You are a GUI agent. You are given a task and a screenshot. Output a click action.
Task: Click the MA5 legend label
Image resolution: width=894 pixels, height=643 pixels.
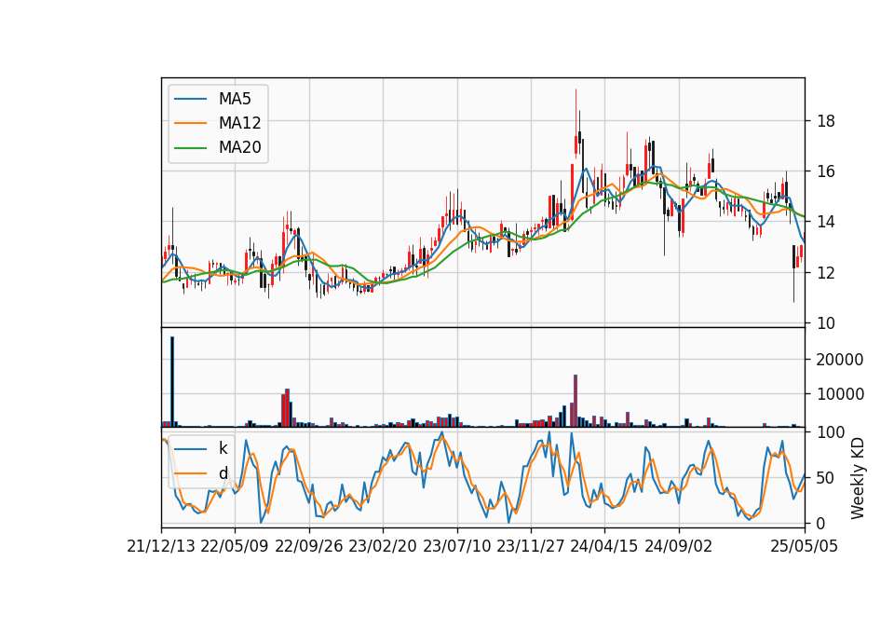click(235, 99)
